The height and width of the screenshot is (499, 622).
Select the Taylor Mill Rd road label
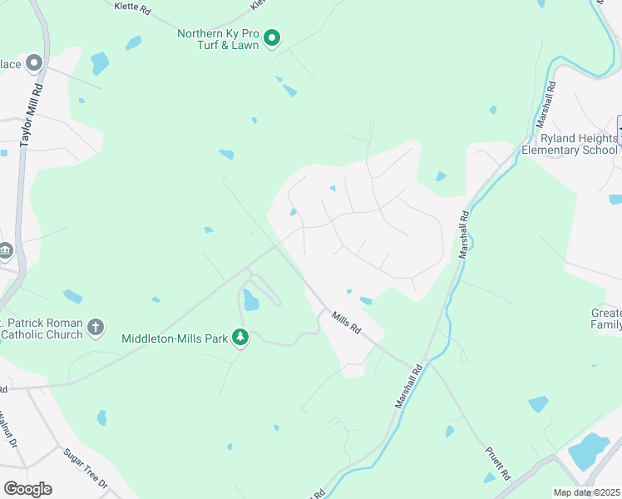point(32,116)
